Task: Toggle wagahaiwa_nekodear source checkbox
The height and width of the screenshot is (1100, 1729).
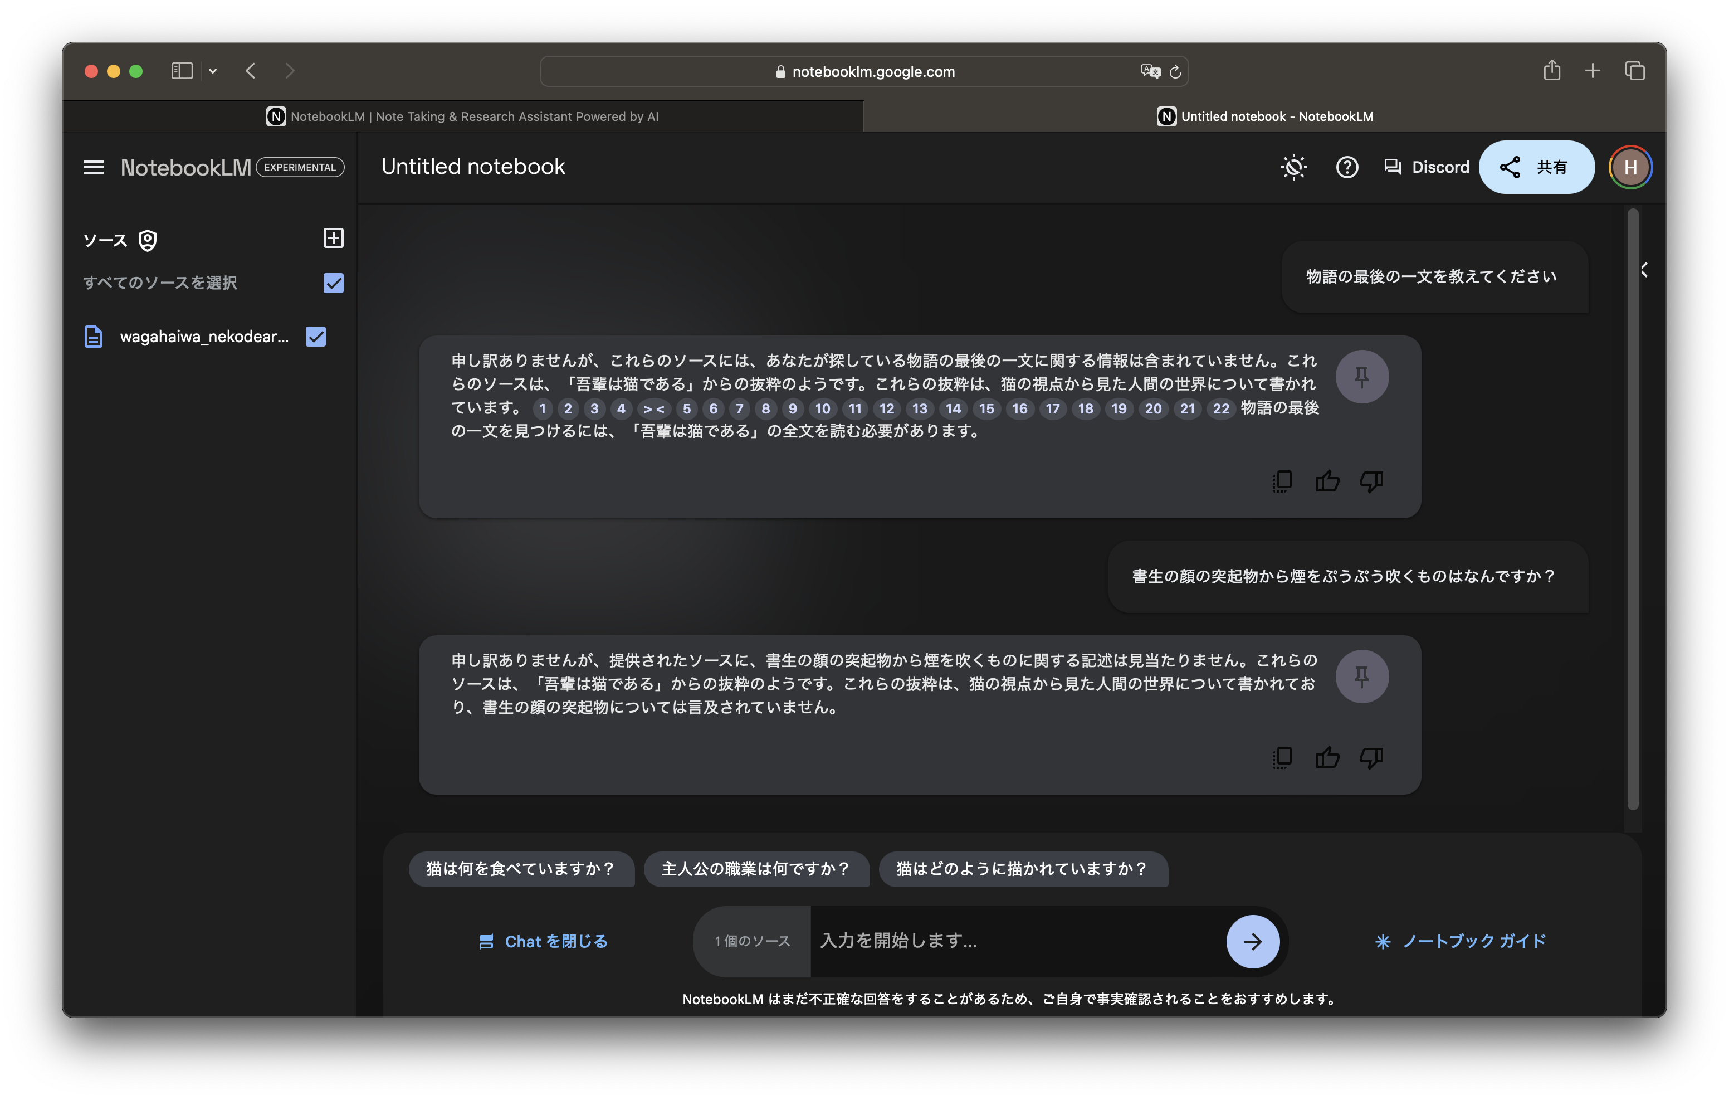Action: point(316,336)
